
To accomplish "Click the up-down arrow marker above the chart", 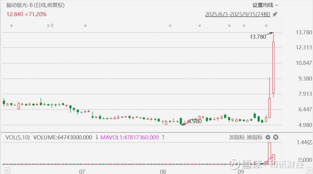I will point(52,25).
